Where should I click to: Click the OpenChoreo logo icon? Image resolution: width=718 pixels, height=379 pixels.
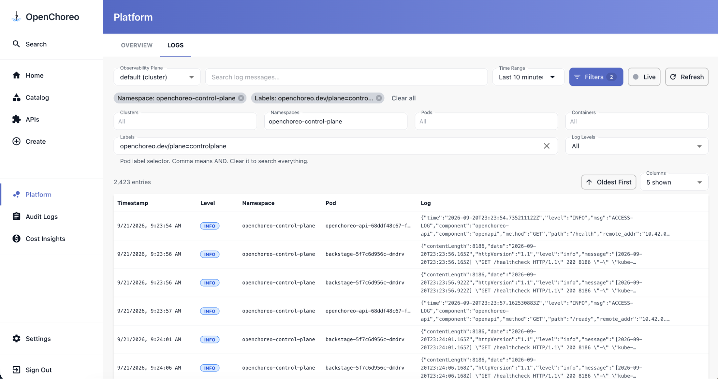(16, 17)
